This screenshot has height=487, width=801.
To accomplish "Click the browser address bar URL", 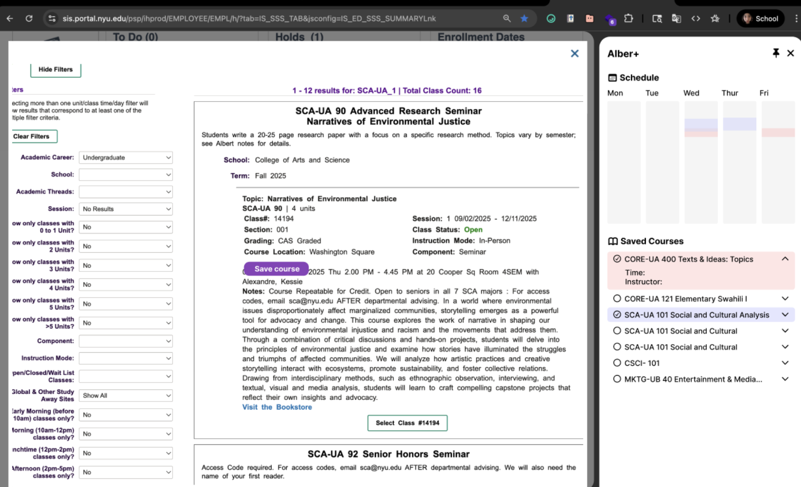I will 249,18.
